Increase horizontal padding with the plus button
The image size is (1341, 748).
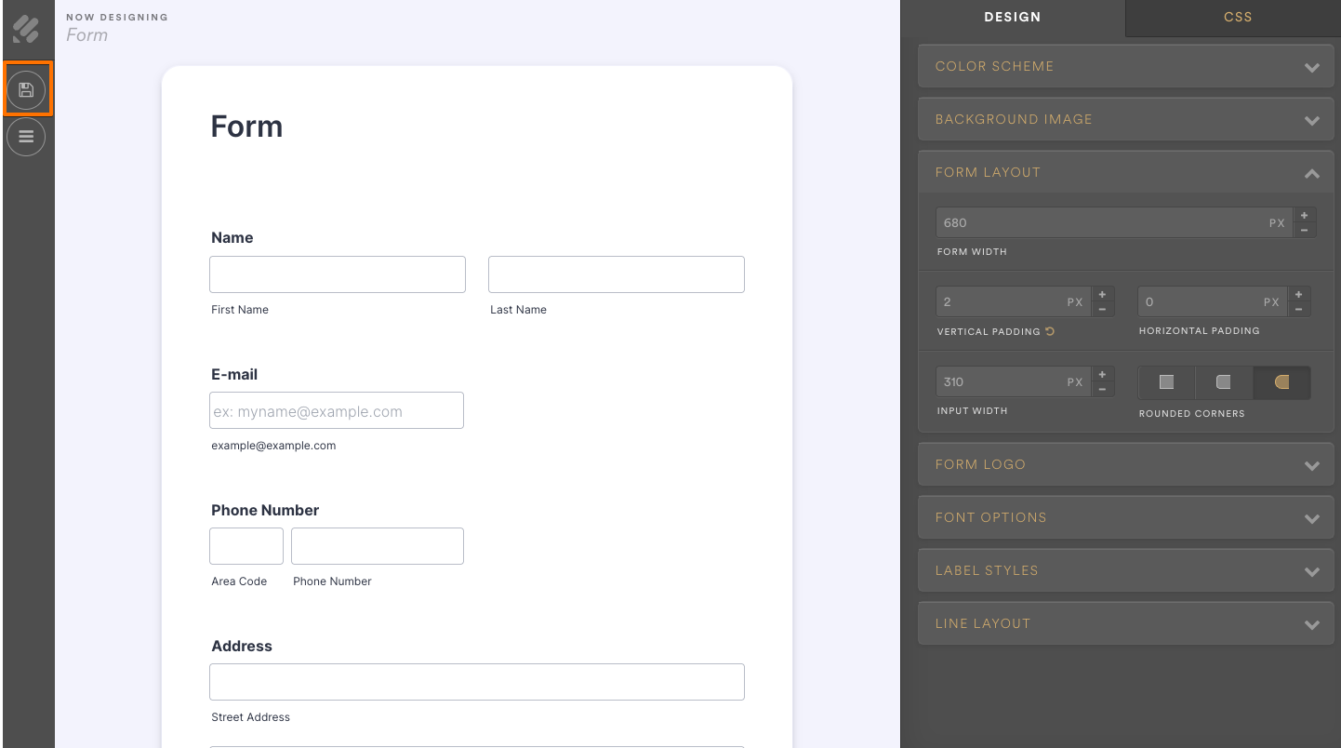tap(1299, 295)
